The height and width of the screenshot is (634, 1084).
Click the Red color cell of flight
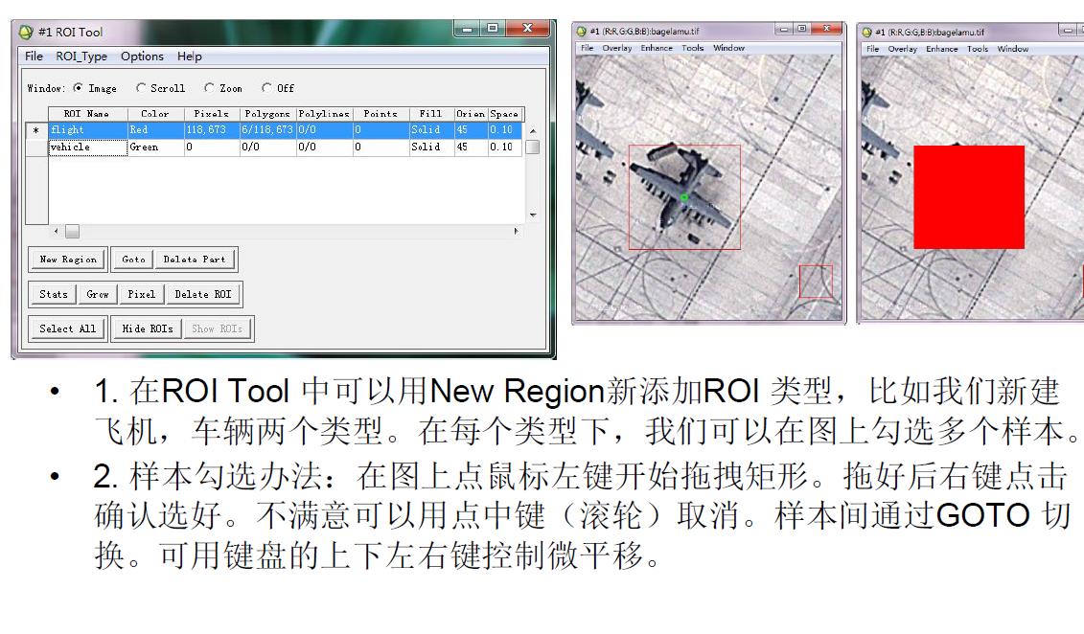tap(156, 130)
